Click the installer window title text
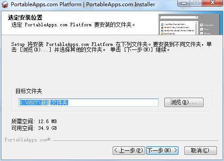This screenshot has height=161, width=224. point(83,4)
